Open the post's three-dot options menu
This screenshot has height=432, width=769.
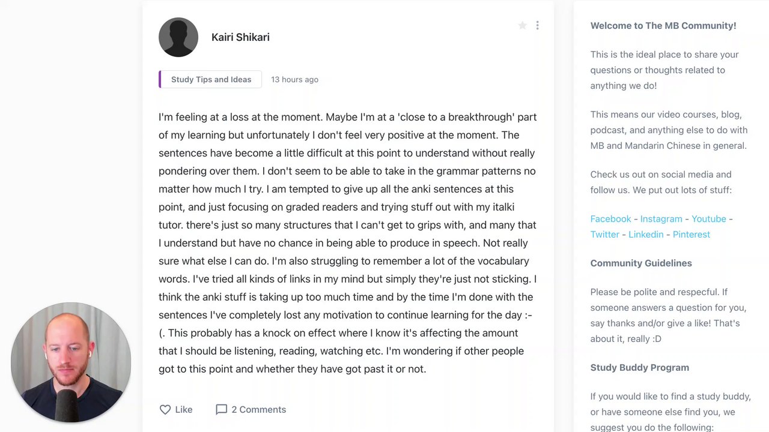coord(537,25)
